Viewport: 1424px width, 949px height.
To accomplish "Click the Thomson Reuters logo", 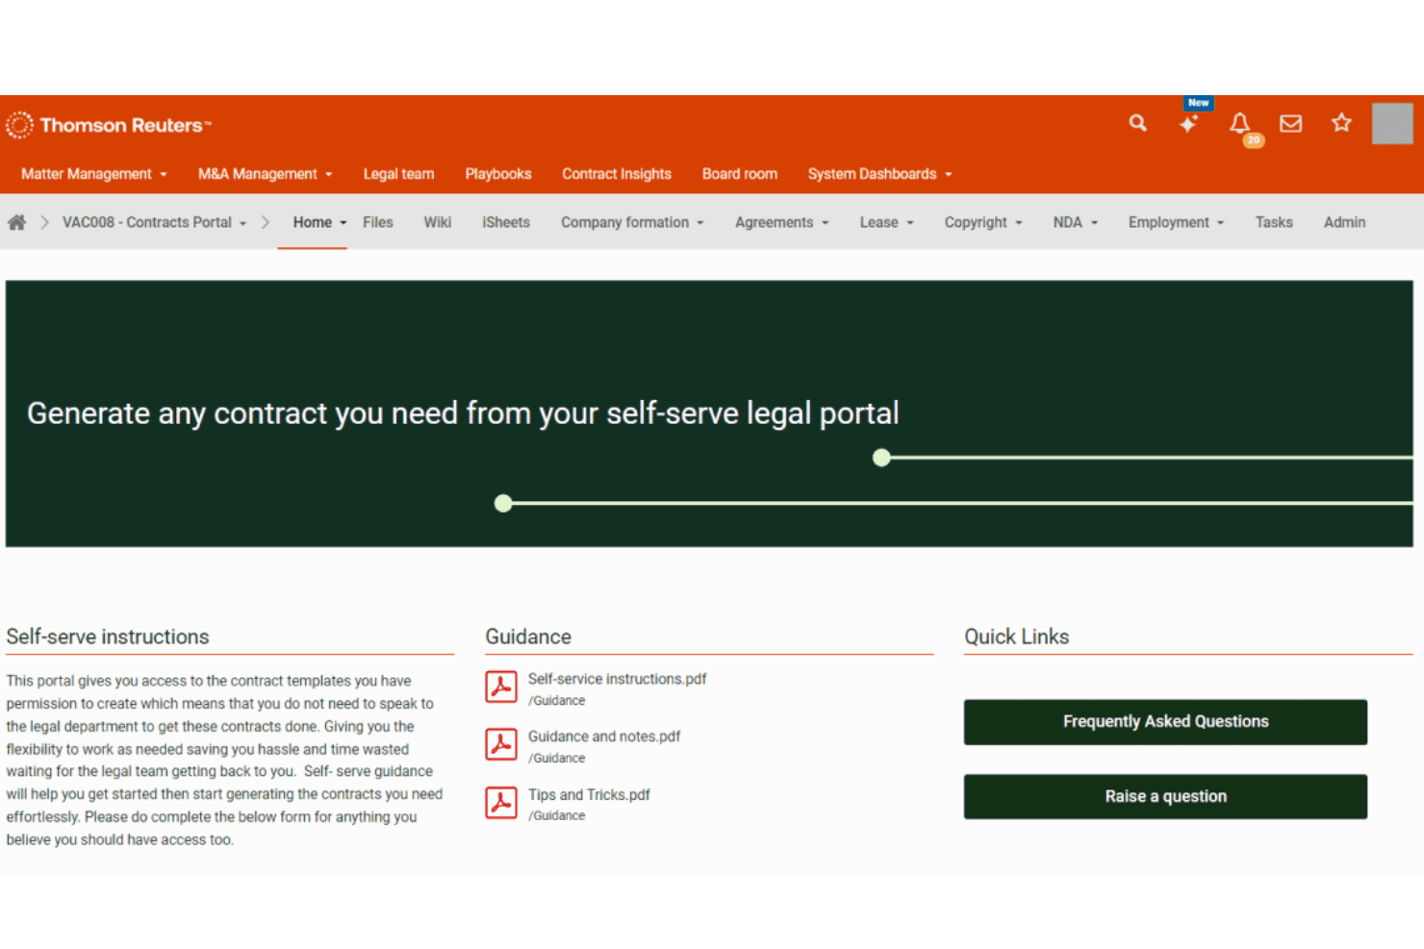I will [x=108, y=125].
